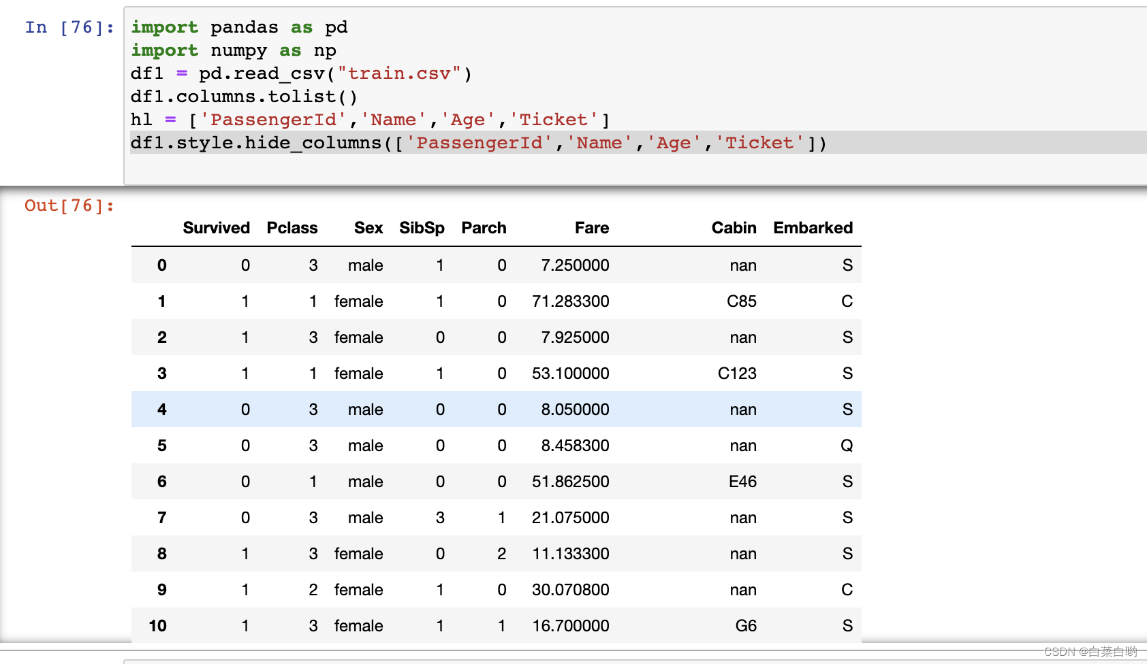This screenshot has width=1147, height=664.
Task: Click the SibSp column header
Action: tap(422, 228)
